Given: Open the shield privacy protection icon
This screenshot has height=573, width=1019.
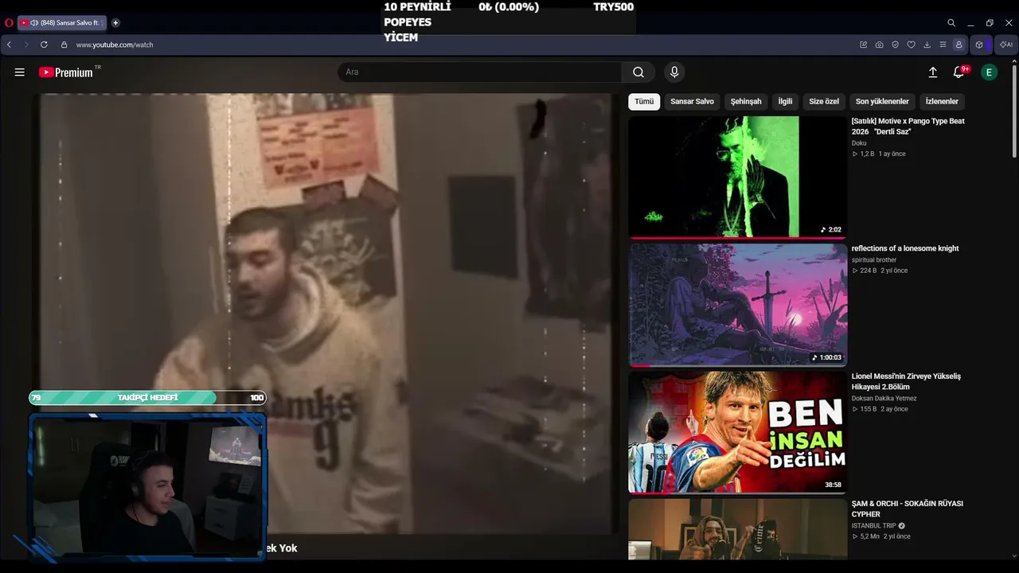Looking at the screenshot, I should pyautogui.click(x=895, y=45).
